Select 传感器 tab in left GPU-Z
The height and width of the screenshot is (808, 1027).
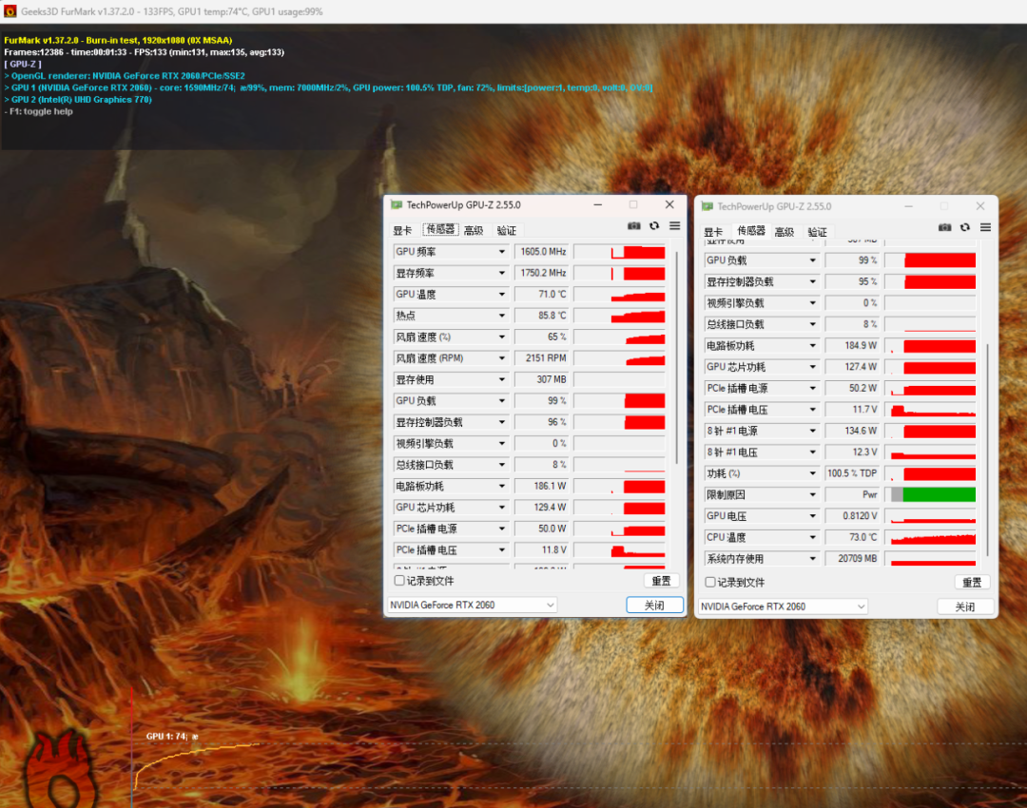click(x=440, y=229)
